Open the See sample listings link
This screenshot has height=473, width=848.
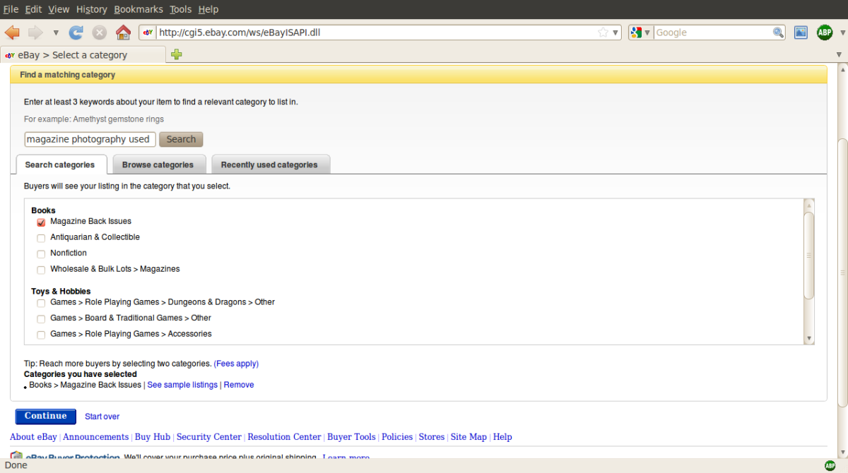(182, 385)
